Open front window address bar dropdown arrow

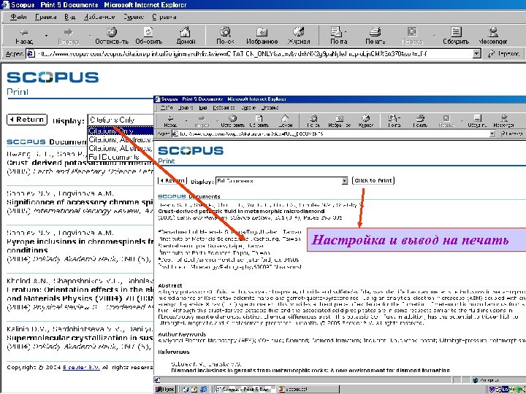(x=492, y=134)
